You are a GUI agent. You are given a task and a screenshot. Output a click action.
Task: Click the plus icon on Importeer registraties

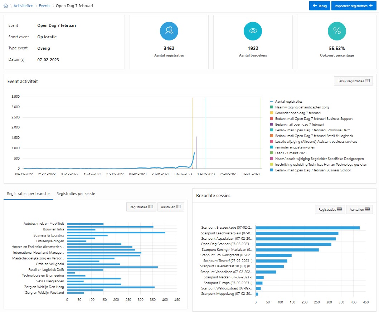[x=371, y=6]
